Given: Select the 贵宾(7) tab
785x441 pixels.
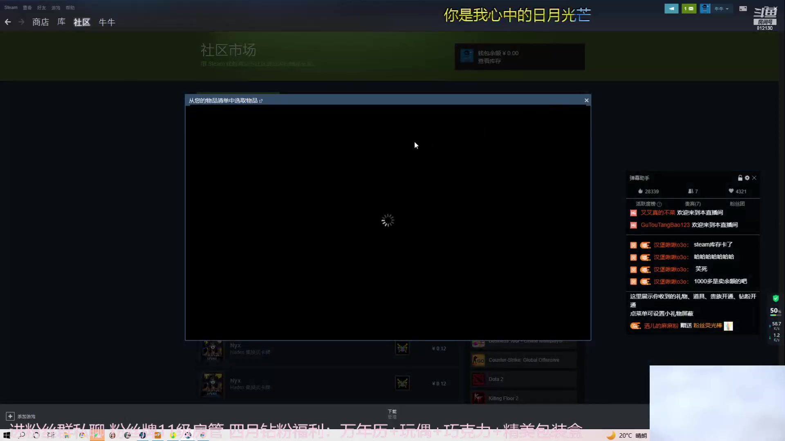Looking at the screenshot, I should point(693,204).
